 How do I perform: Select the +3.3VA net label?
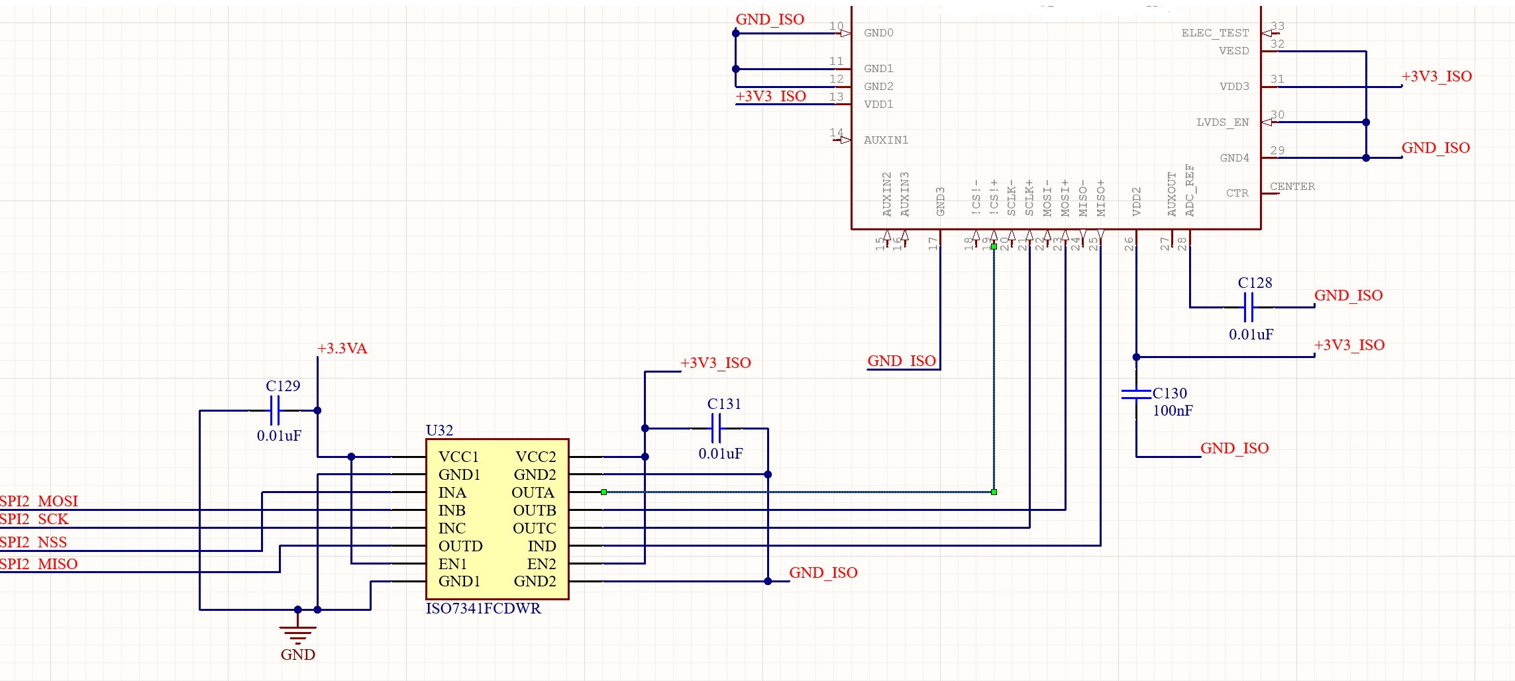tap(342, 348)
